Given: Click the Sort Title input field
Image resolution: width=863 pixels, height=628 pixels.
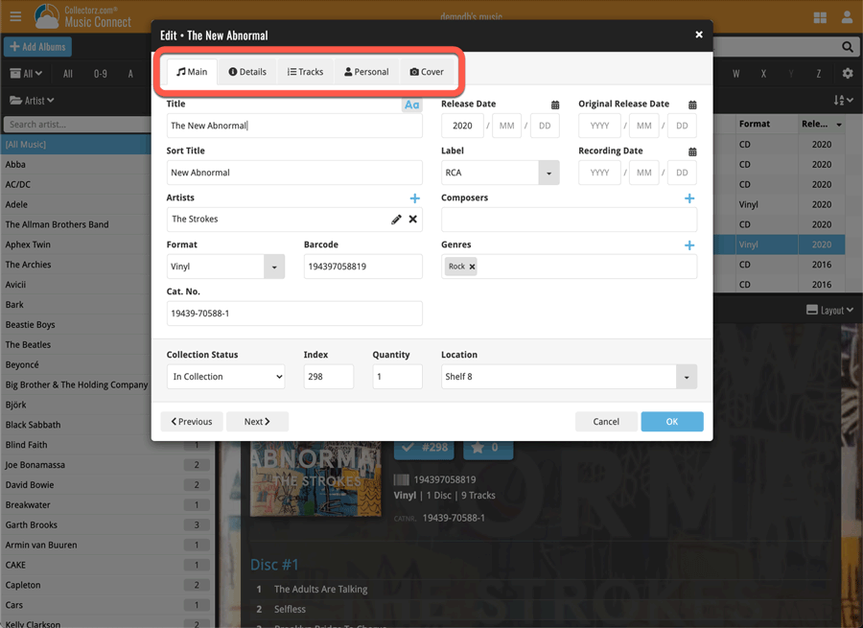Looking at the screenshot, I should click(294, 173).
